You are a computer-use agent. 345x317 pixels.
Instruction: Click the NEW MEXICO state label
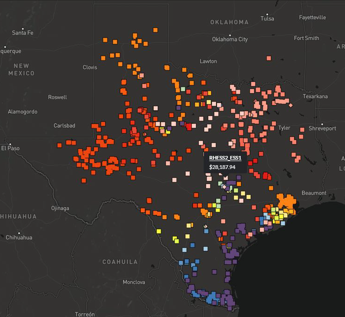pos(21,70)
